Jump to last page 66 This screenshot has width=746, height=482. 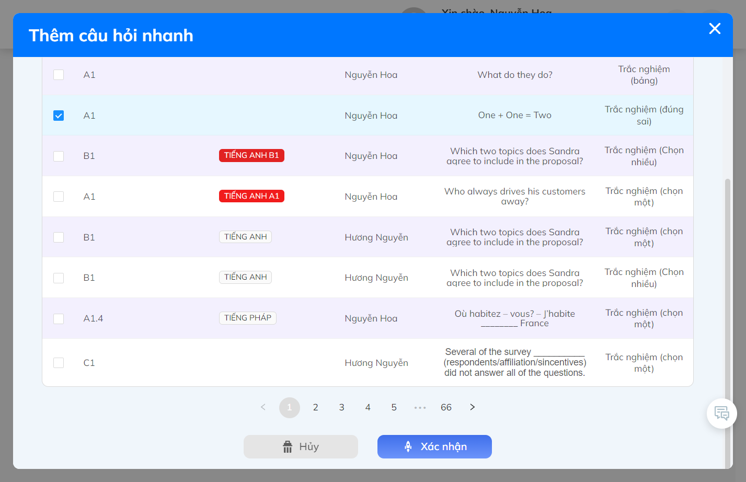tap(446, 407)
